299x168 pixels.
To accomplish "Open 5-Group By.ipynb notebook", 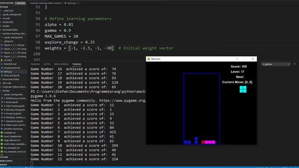I will 13,113.
